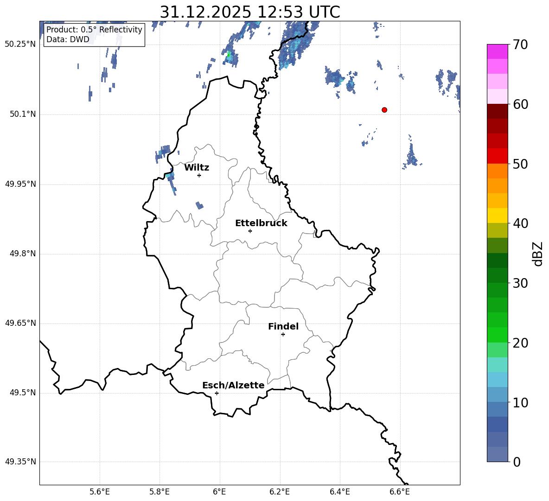Click the small radar echo south of Wiltz

click(199, 205)
